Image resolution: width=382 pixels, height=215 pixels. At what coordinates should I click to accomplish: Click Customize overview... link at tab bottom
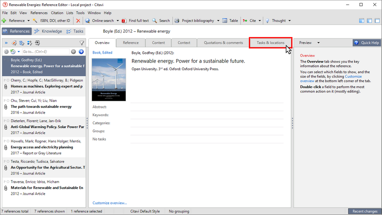tap(110, 203)
